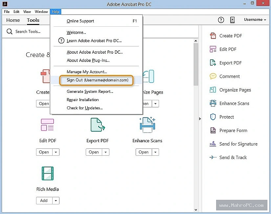Screen dimensions: 271x214
Task: Close the Help menu in menu bar
Action: [x=56, y=12]
